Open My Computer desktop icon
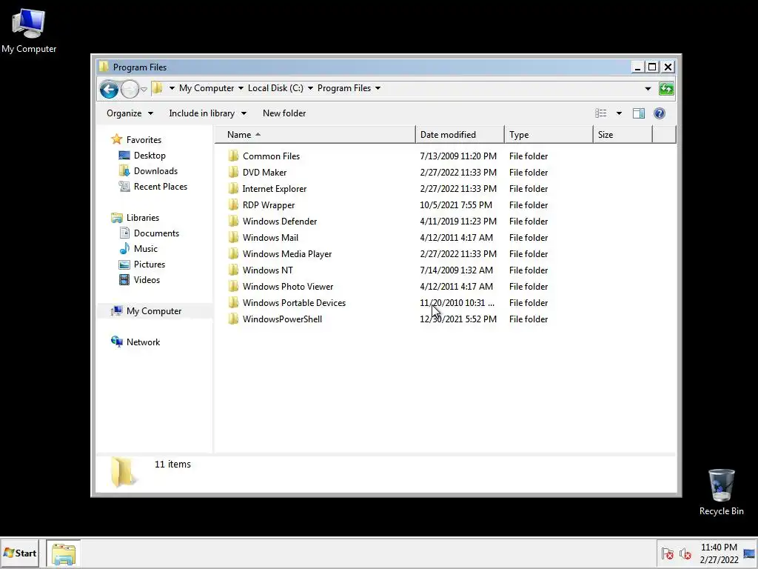The image size is (758, 569). [29, 30]
